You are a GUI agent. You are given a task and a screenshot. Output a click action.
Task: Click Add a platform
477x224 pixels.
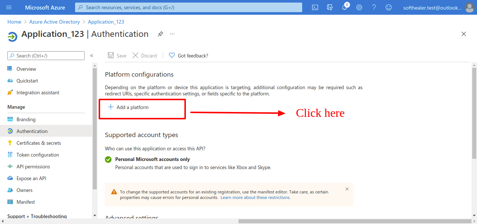pyautogui.click(x=128, y=107)
